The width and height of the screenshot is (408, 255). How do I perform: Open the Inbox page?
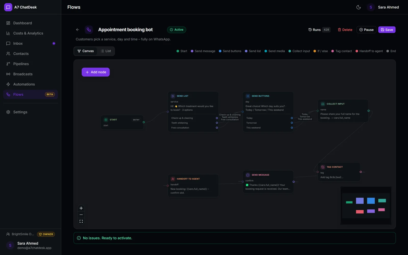[x=31, y=43]
